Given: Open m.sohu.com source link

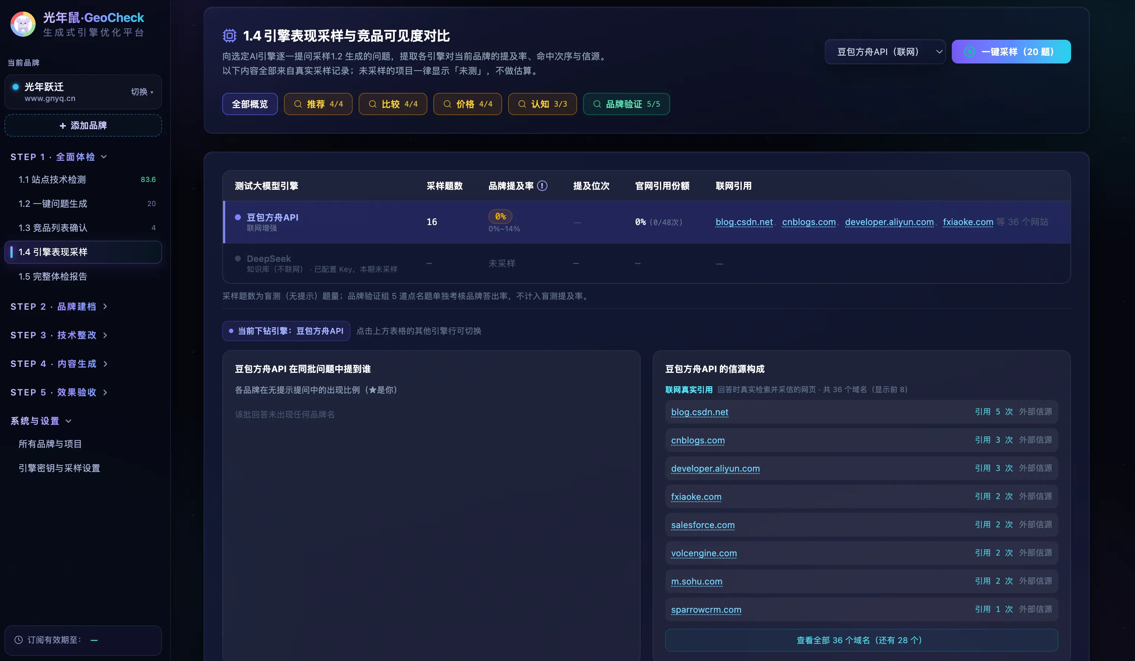Looking at the screenshot, I should [x=696, y=582].
